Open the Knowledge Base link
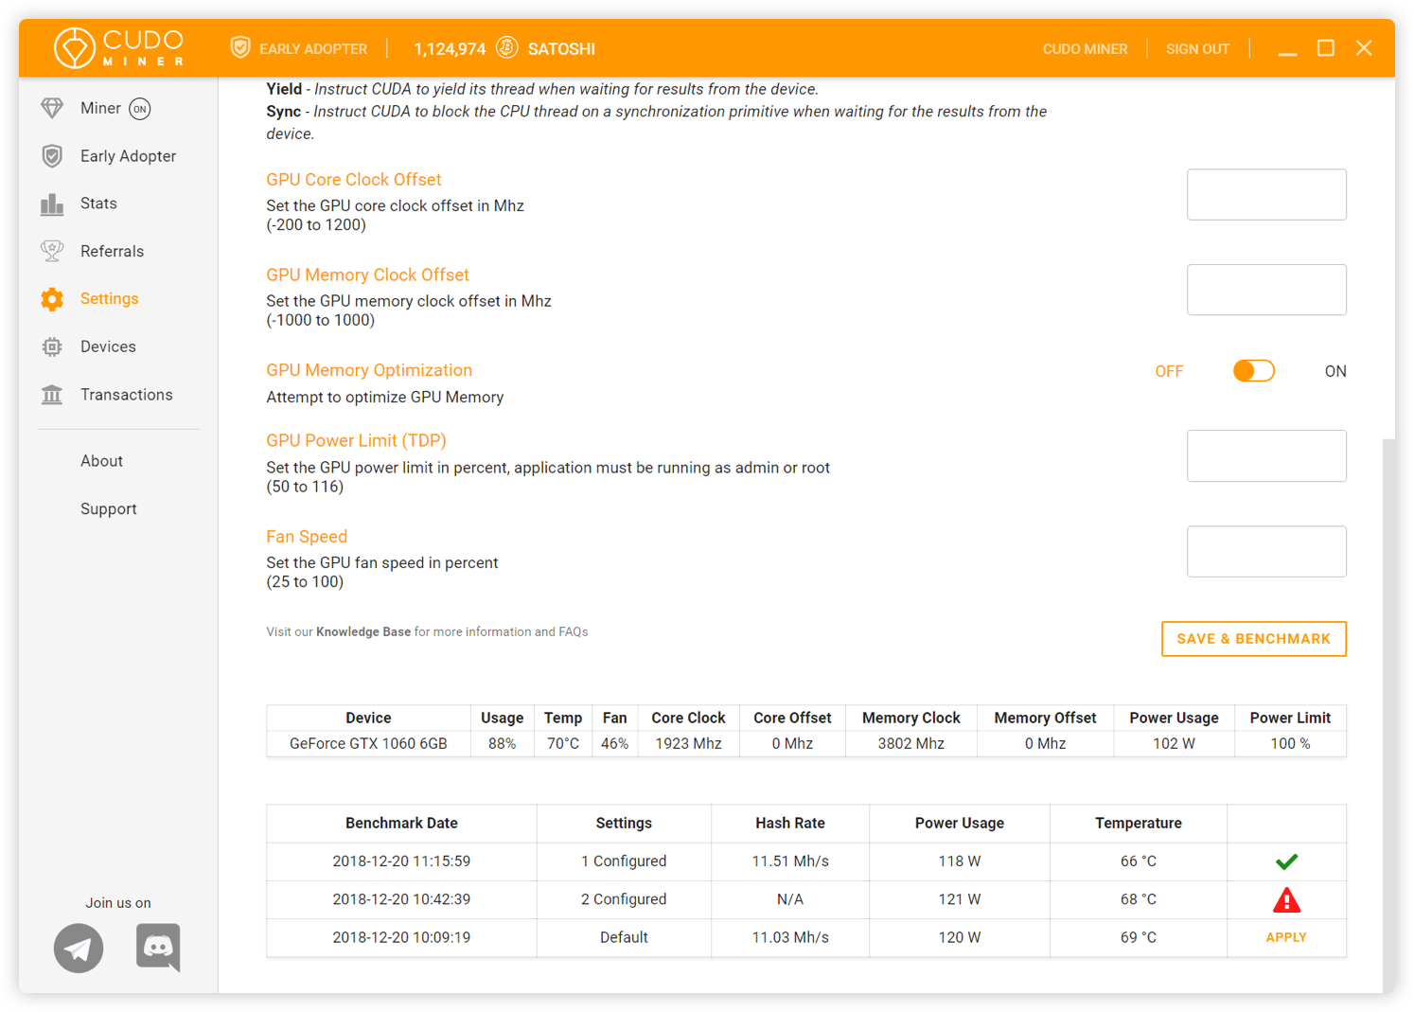The width and height of the screenshot is (1414, 1012). tap(363, 631)
